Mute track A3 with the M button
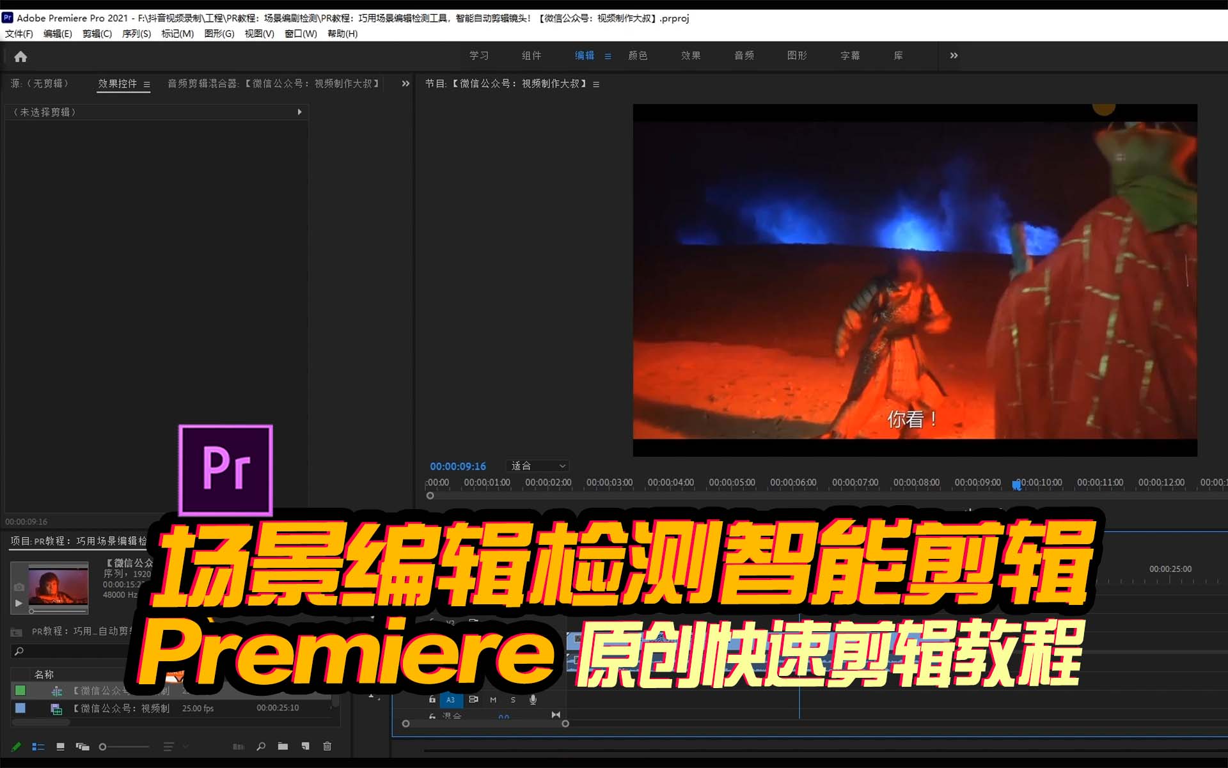 pyautogui.click(x=493, y=700)
